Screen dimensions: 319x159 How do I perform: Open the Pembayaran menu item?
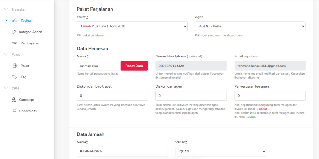[x=30, y=43]
